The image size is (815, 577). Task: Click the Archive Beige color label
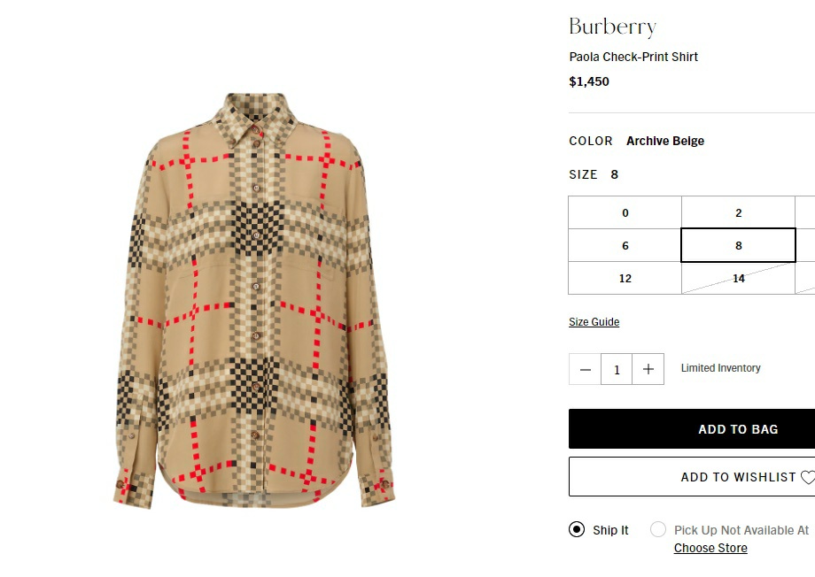(x=665, y=141)
